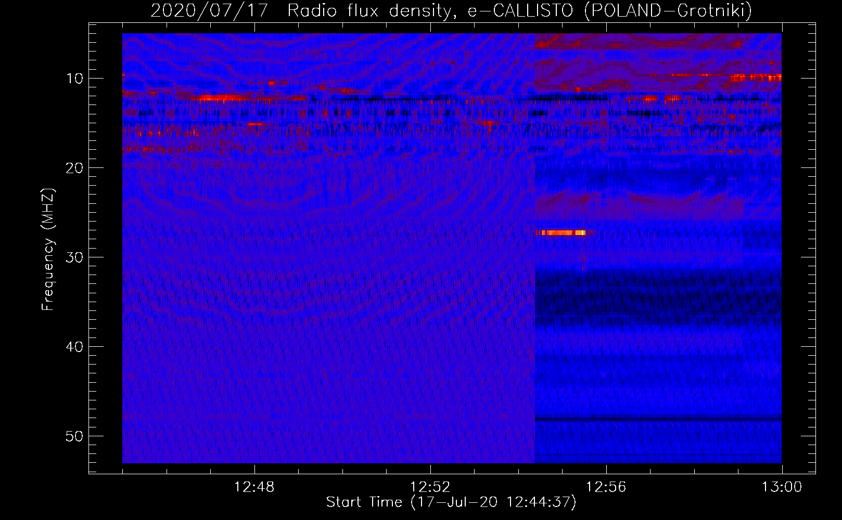Screen dimensions: 842x520
Task: Click the time tick label '12:52'
Action: coord(430,487)
